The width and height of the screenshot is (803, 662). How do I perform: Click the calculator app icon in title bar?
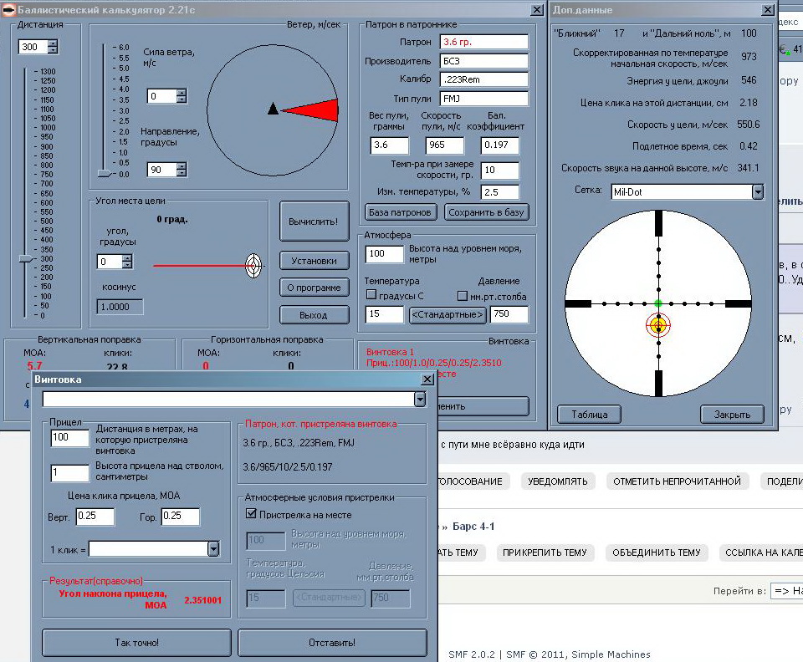click(x=9, y=9)
